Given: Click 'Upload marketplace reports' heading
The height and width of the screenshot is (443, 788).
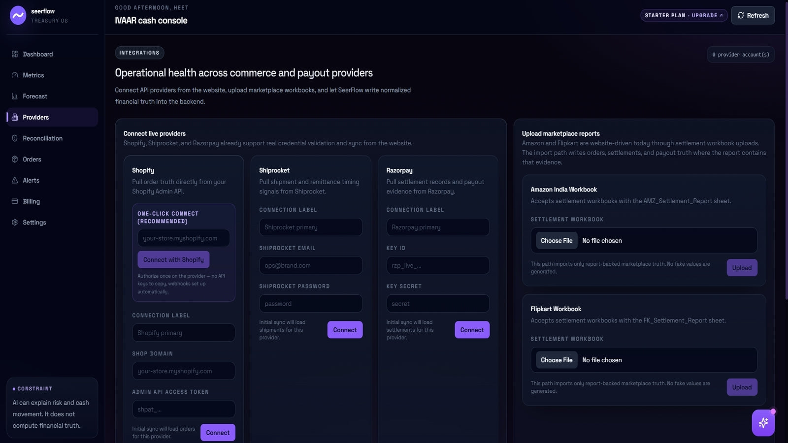Looking at the screenshot, I should coord(560,133).
